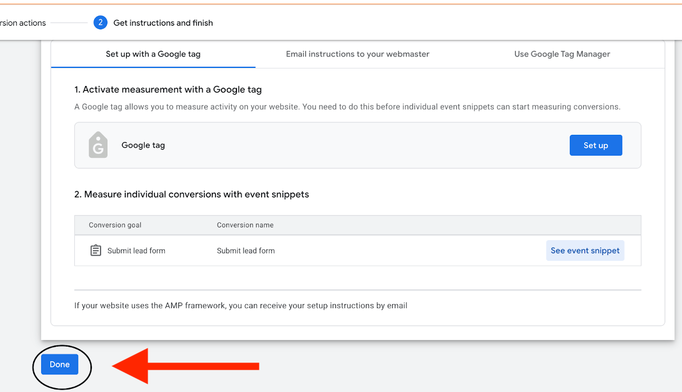Click the Get instructions and finish step label
682x392 pixels.
[x=163, y=23]
